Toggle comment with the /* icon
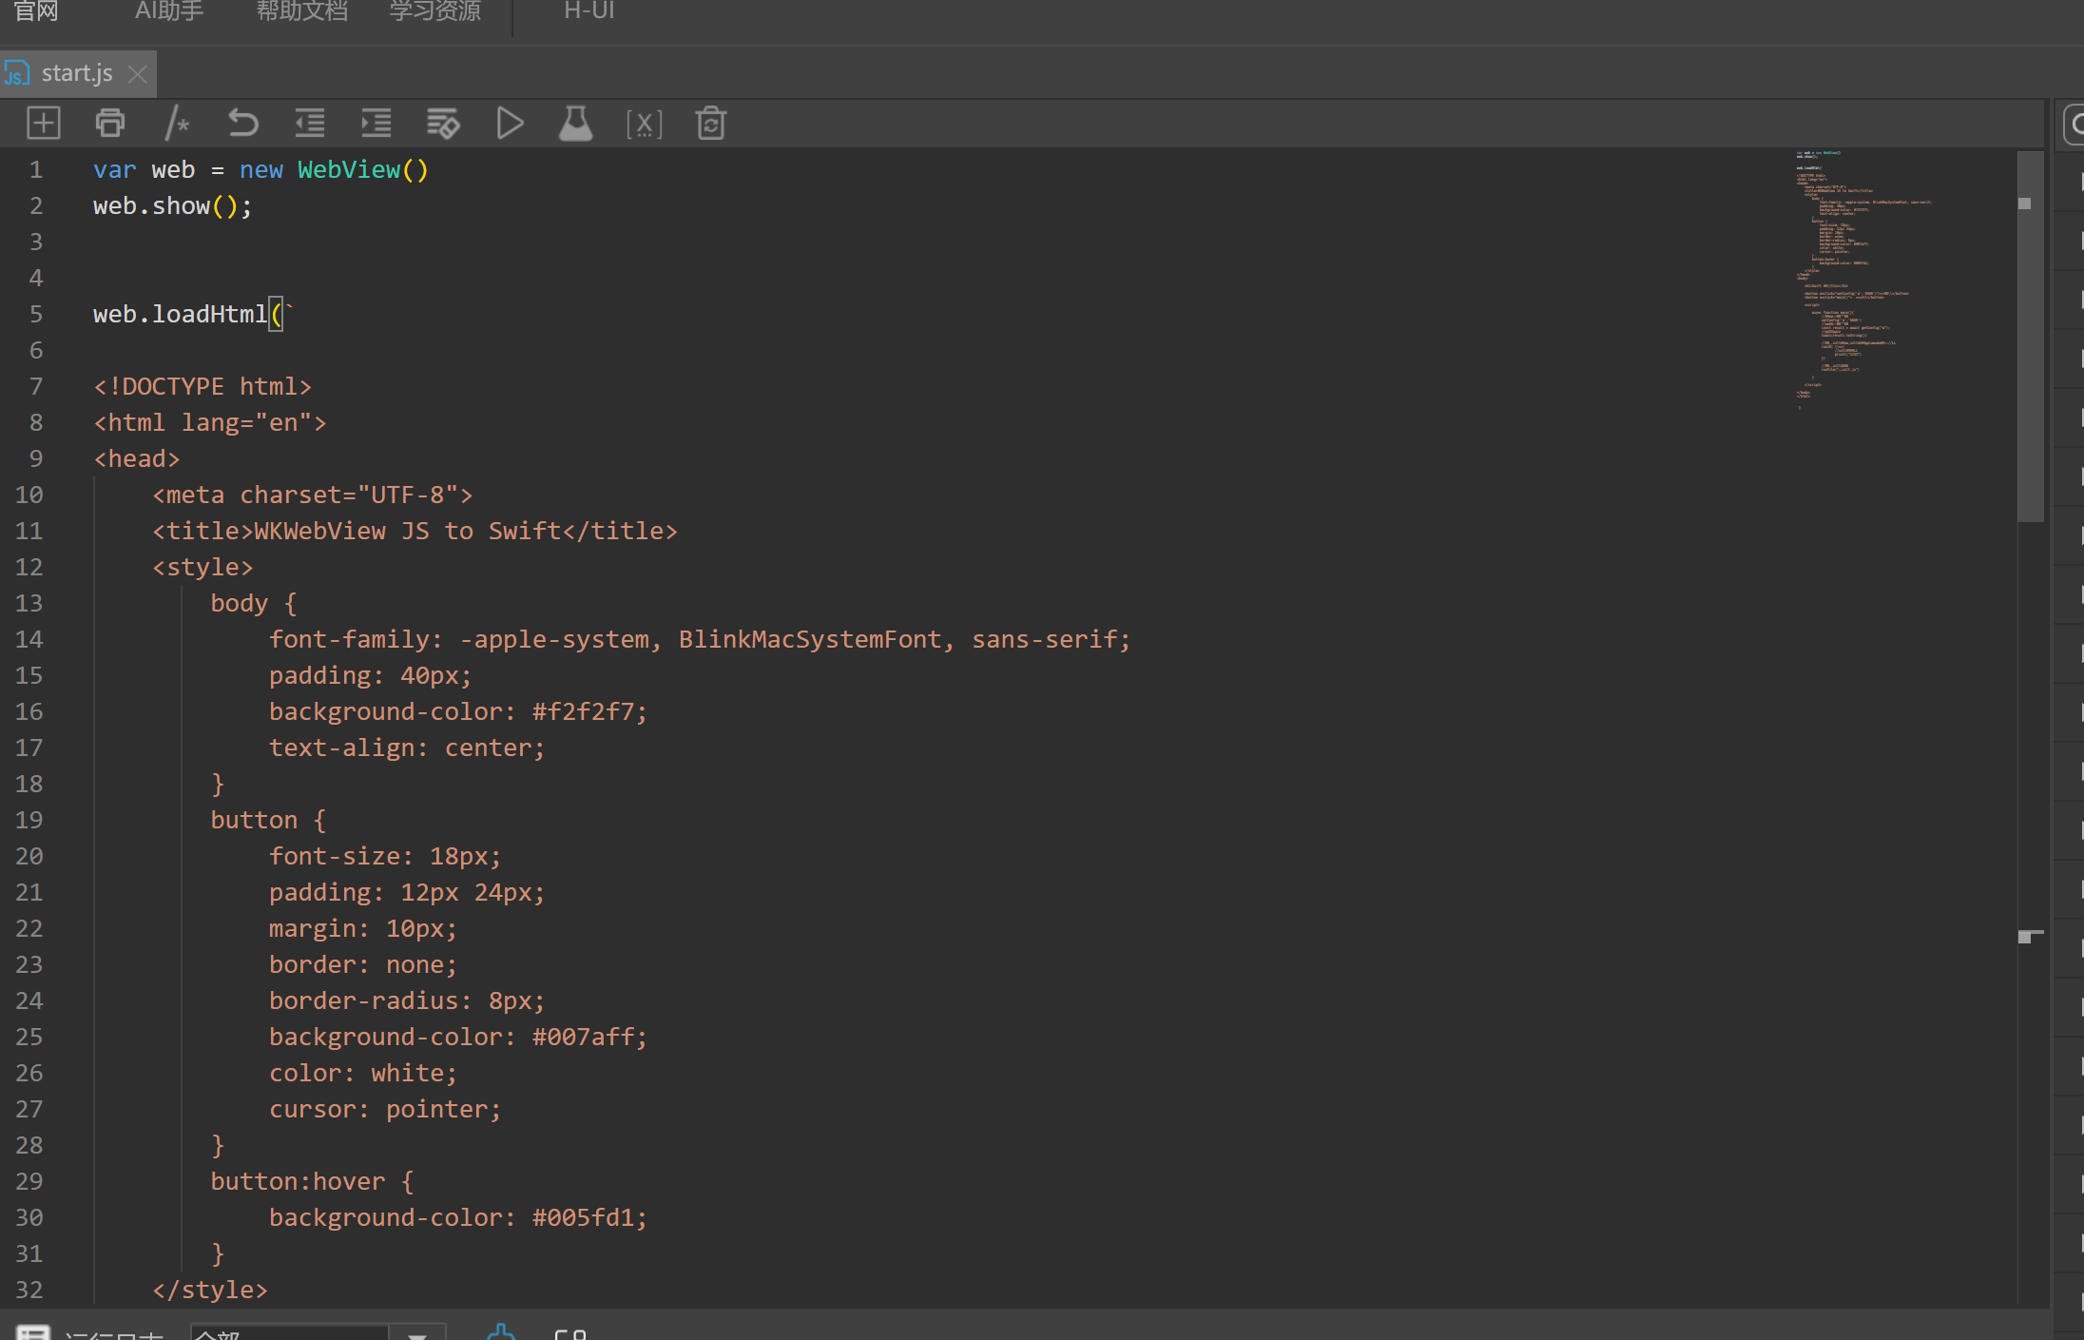The image size is (2084, 1340). tap(177, 124)
